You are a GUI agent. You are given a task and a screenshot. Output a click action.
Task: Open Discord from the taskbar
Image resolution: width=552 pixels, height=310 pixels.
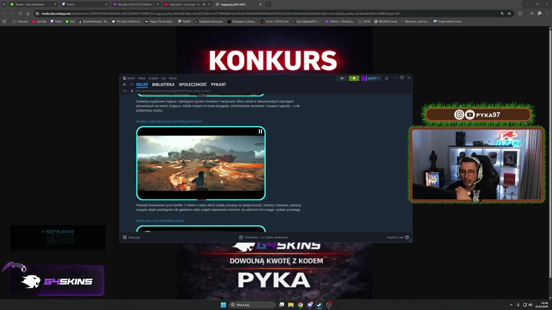tap(310, 305)
